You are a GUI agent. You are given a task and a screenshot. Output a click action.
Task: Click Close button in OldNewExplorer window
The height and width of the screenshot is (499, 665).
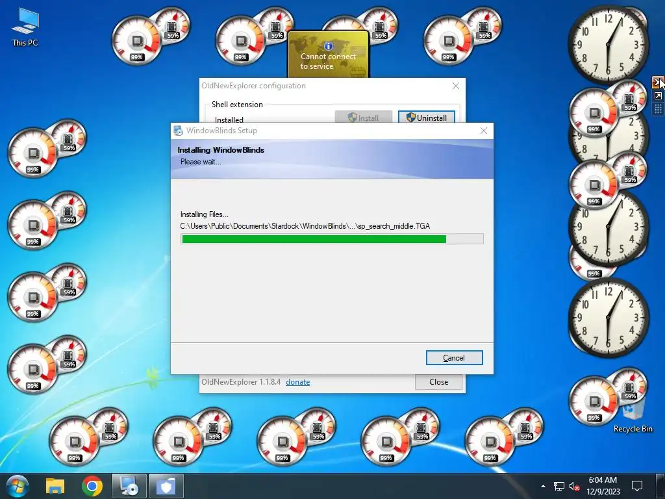tap(438, 382)
